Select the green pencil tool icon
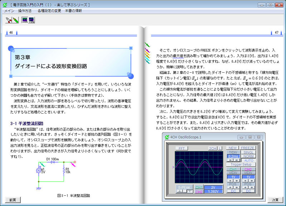 (x=15, y=20)
